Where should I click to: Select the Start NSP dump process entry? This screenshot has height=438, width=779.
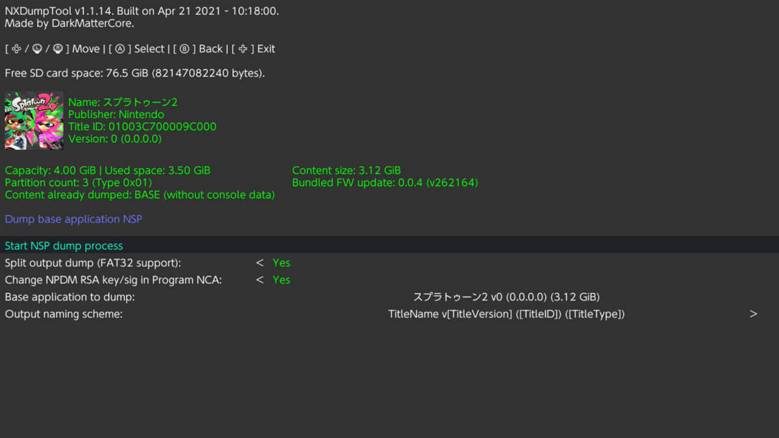click(64, 246)
